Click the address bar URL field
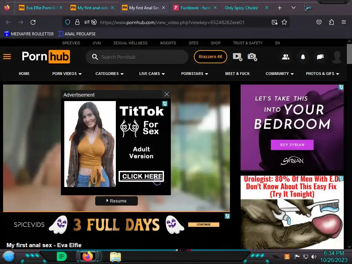Viewport: 352px width, 264px height. 172,22
